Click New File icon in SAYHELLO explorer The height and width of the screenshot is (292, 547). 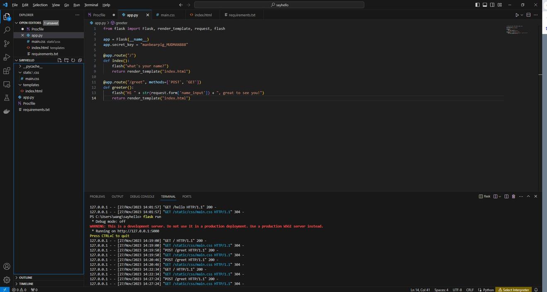click(60, 60)
